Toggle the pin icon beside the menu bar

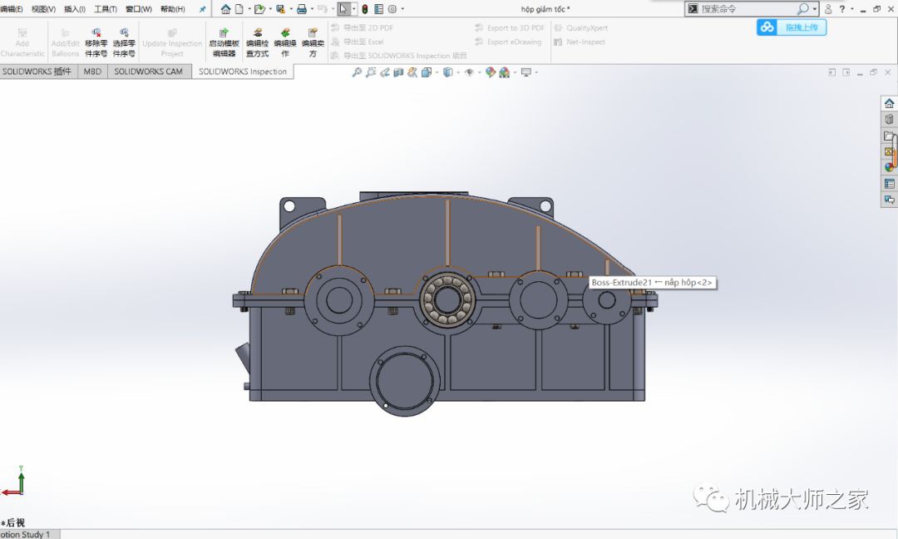(x=202, y=9)
